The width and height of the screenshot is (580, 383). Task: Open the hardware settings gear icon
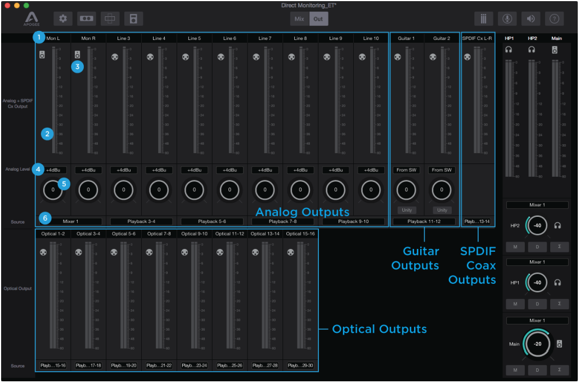62,18
